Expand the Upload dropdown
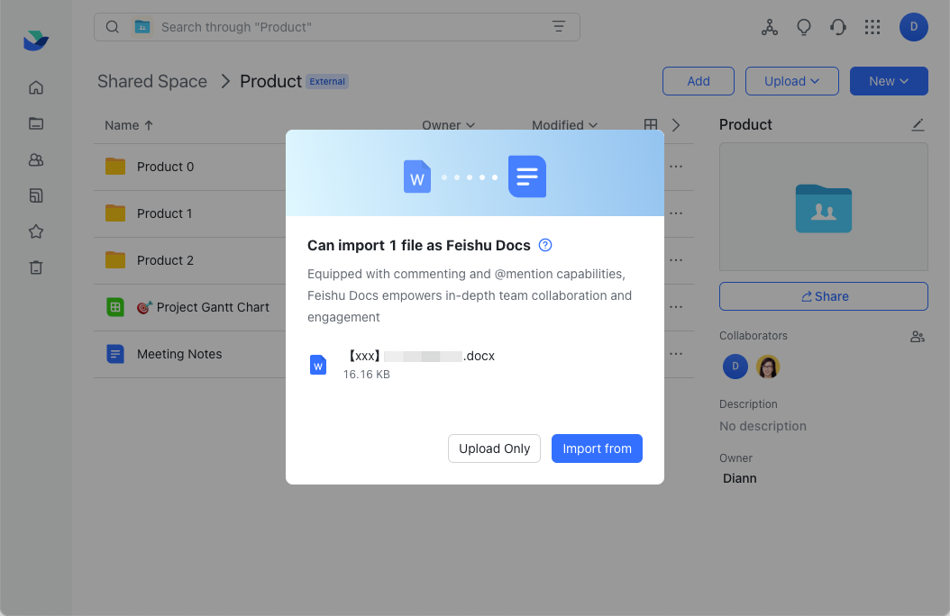 pyautogui.click(x=791, y=81)
